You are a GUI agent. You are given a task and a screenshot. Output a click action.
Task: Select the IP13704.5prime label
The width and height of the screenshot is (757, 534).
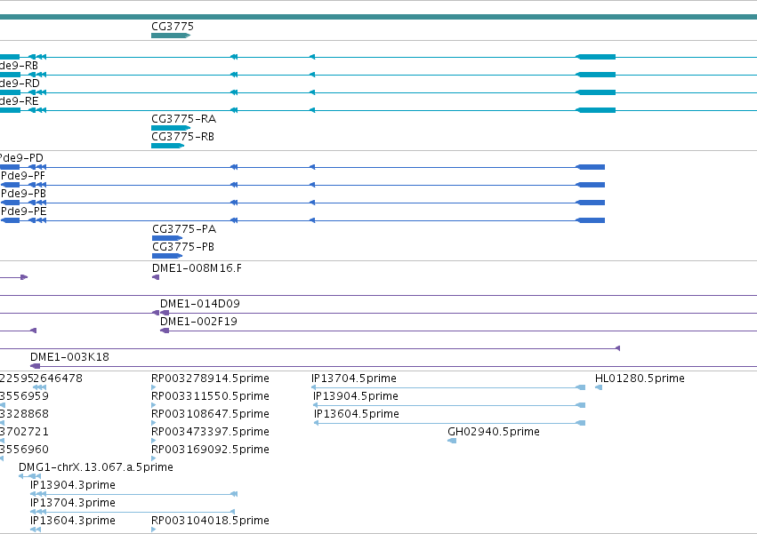[x=354, y=379]
